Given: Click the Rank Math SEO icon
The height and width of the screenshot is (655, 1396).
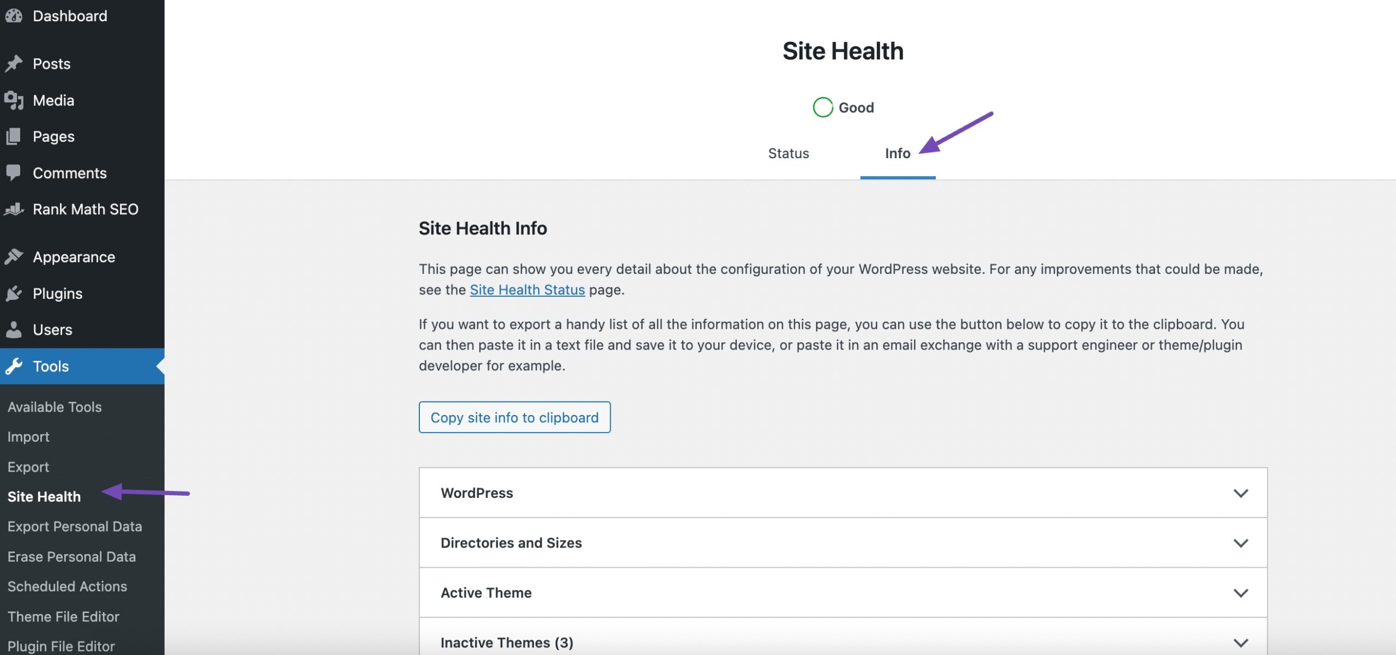Looking at the screenshot, I should (x=13, y=209).
